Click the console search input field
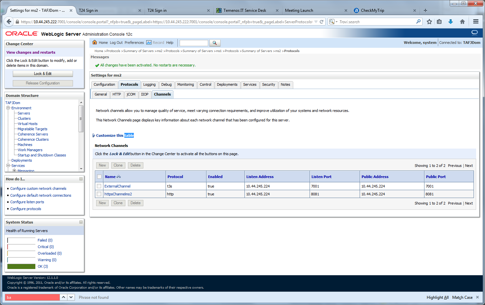The height and width of the screenshot is (305, 485). point(194,43)
